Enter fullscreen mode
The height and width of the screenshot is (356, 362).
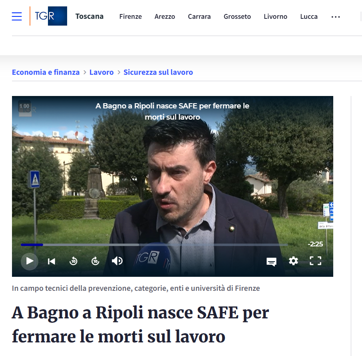tap(315, 261)
